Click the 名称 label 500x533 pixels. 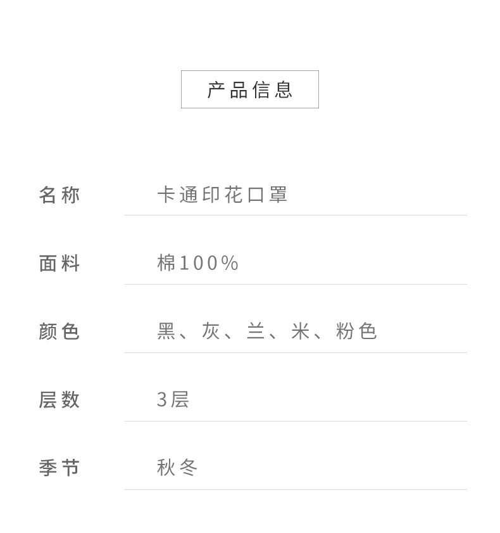coord(59,195)
